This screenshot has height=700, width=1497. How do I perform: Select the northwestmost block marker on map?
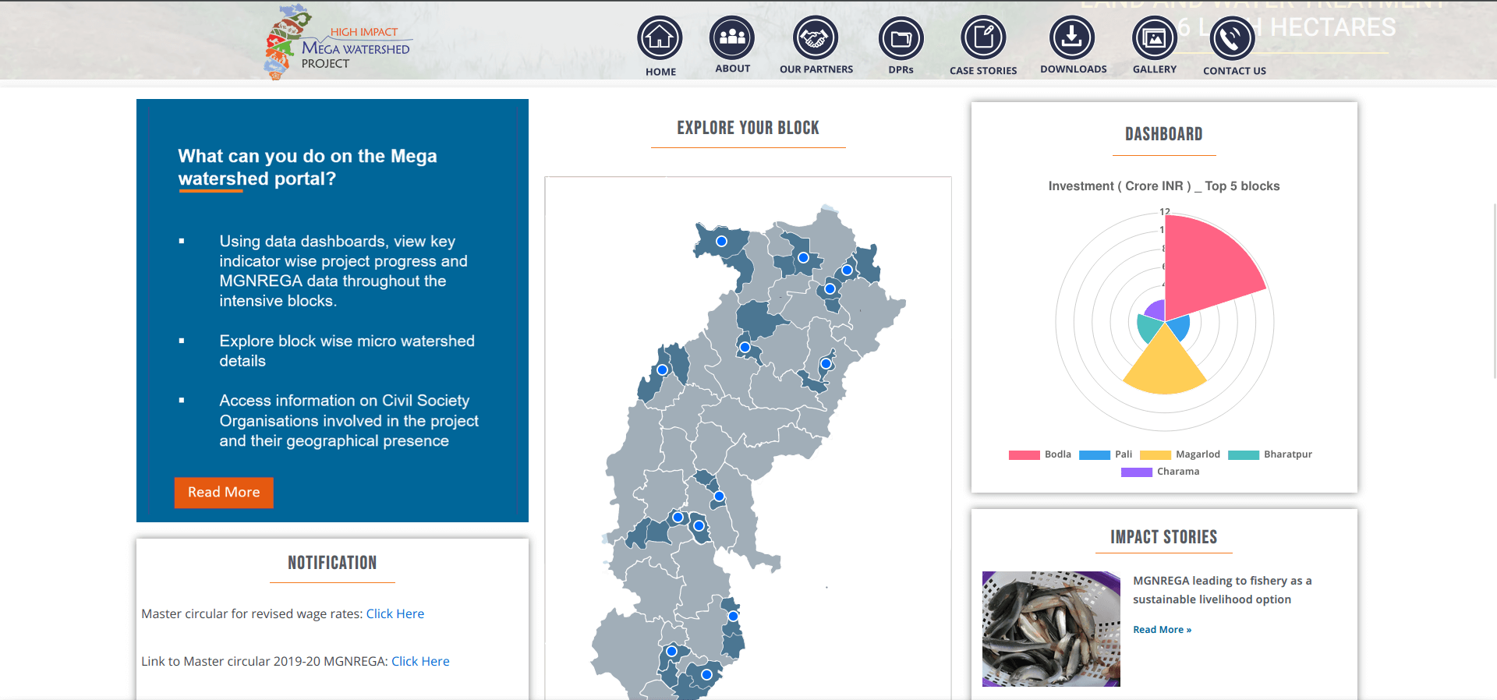click(721, 242)
